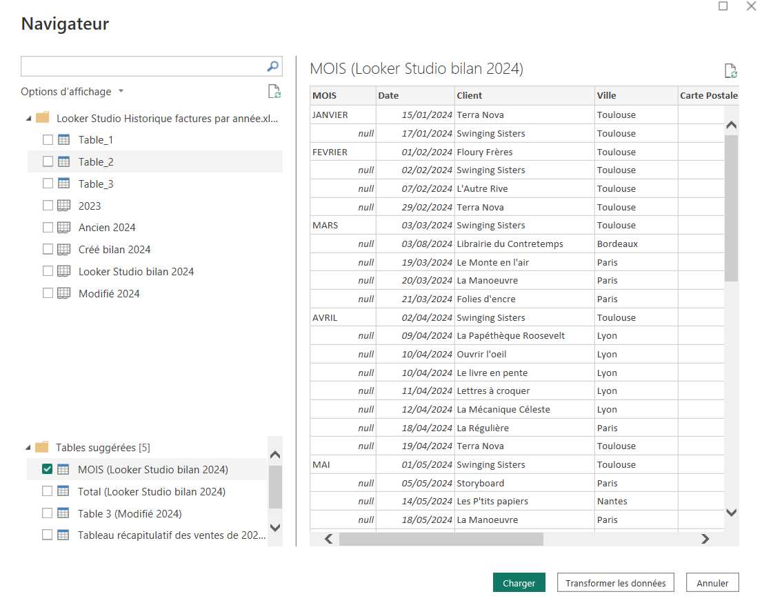Click the Ancien 2024 sheet icon
The image size is (762, 603).
pos(63,228)
